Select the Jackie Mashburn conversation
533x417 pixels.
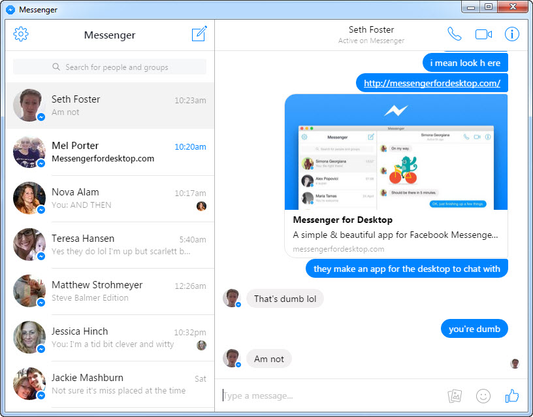[110, 384]
